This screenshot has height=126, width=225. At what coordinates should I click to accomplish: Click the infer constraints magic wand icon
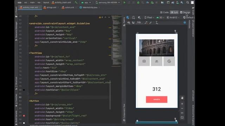pos(150,22)
